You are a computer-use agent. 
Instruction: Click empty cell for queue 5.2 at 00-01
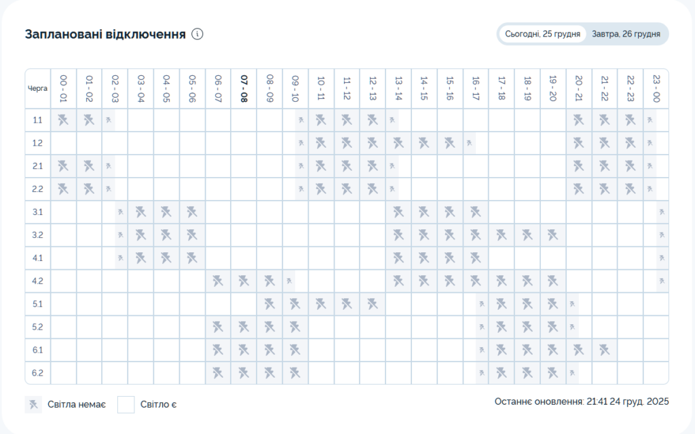click(64, 327)
